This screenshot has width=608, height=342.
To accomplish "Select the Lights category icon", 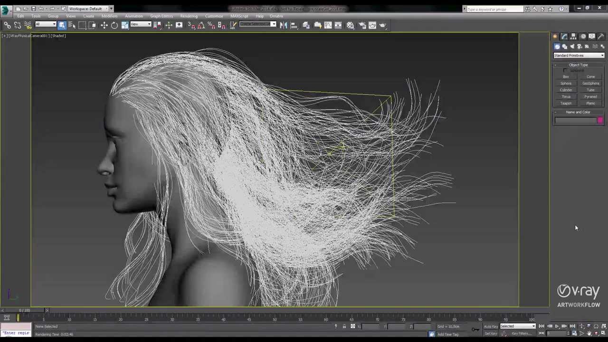I will 572,47.
